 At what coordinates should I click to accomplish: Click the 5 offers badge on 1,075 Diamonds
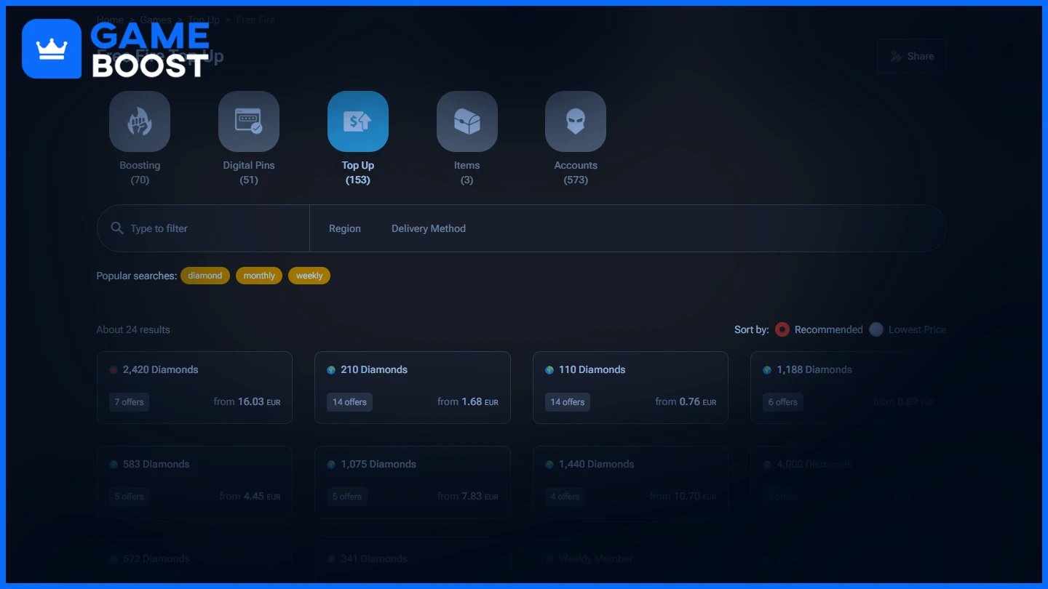(347, 497)
